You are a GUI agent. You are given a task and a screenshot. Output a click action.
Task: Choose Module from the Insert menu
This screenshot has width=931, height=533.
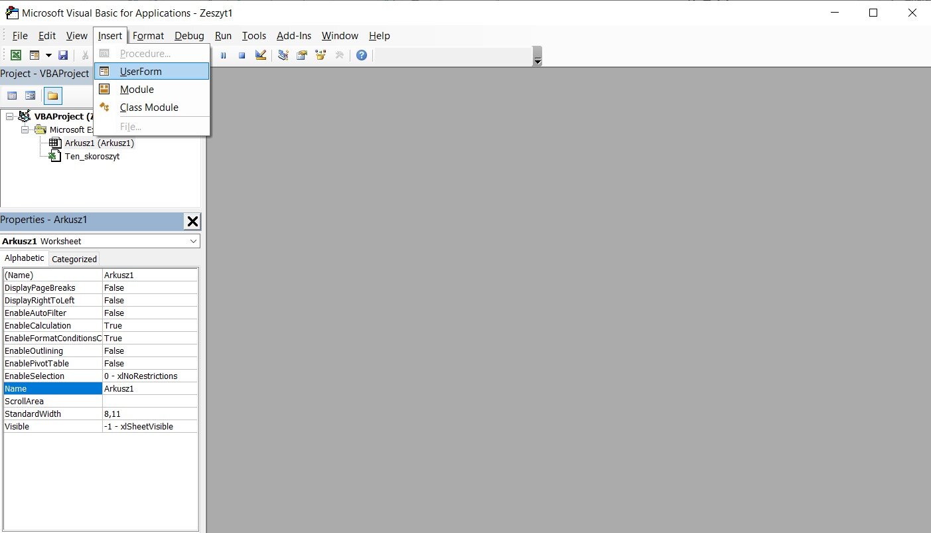point(152,90)
